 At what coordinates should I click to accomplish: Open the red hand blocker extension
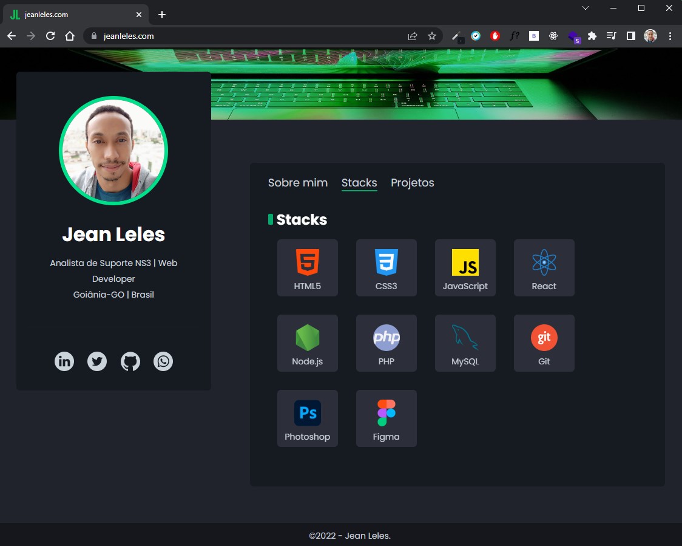pos(495,36)
